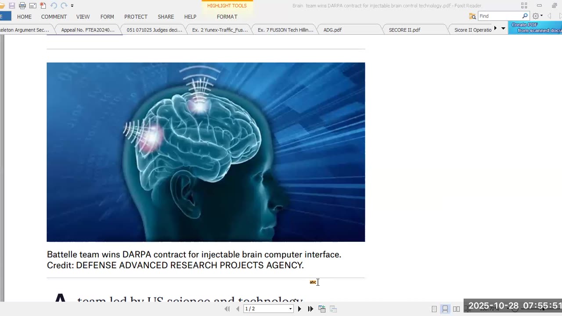Image resolution: width=562 pixels, height=316 pixels.
Task: Switch to Ex. 7 FUSION Tech Hillin document tab
Action: pyautogui.click(x=285, y=30)
